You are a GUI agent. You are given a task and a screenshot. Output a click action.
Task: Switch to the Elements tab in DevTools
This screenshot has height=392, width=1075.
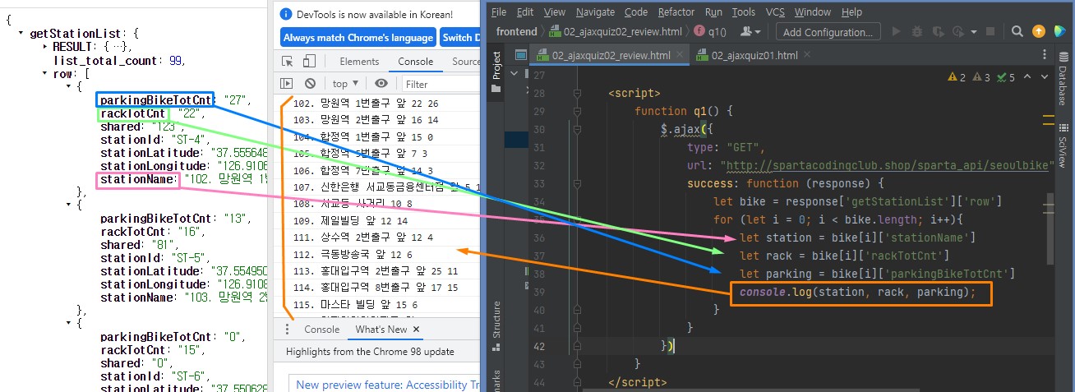[359, 62]
